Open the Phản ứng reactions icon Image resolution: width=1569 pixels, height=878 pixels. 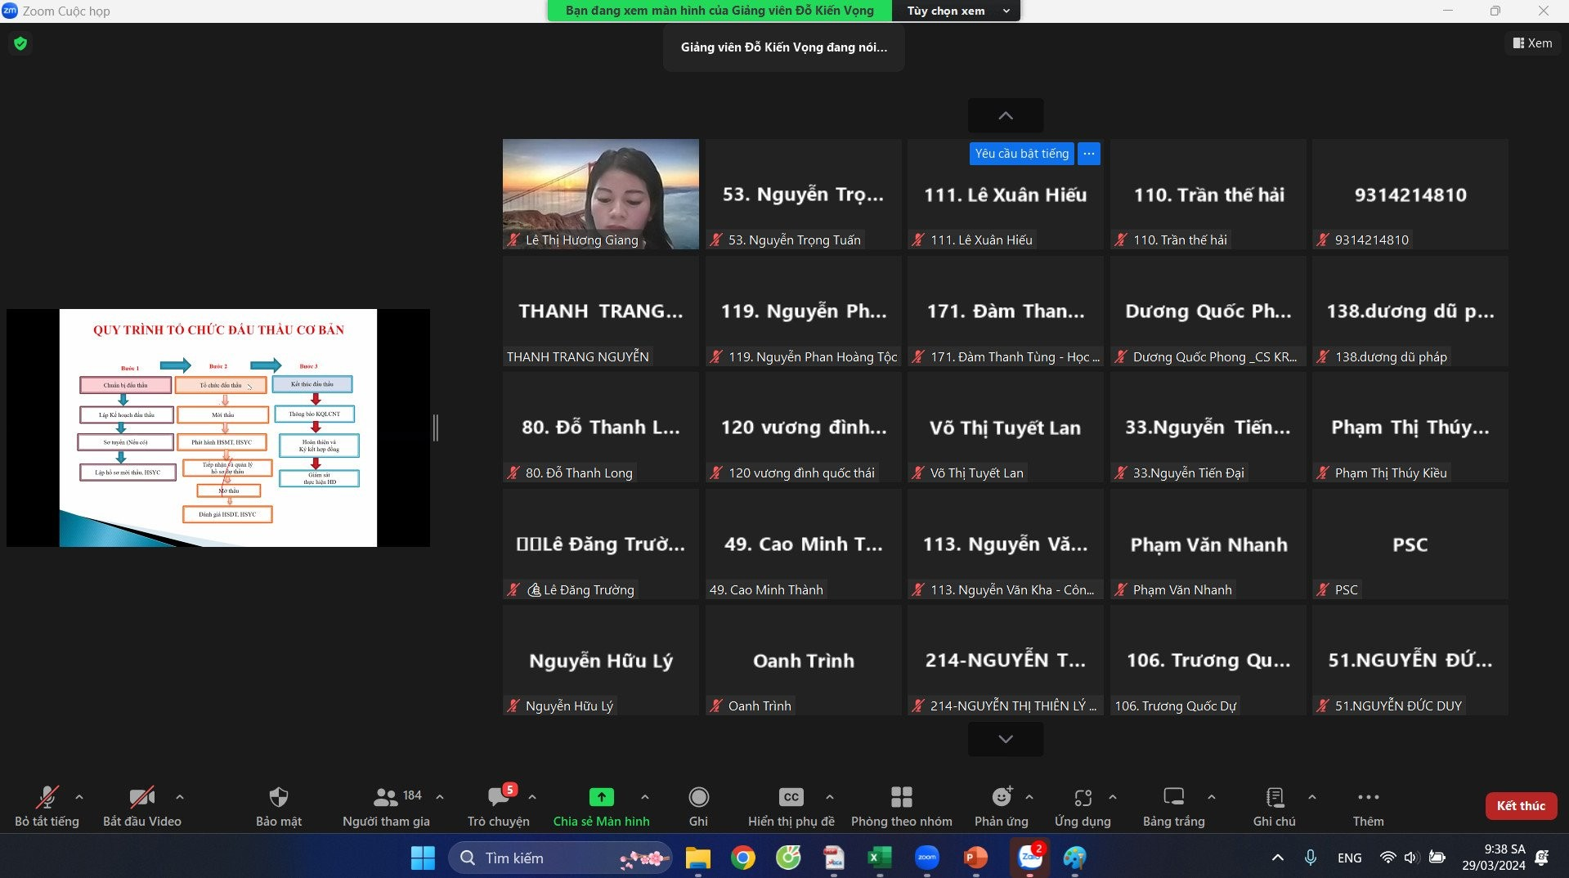[x=1001, y=798]
